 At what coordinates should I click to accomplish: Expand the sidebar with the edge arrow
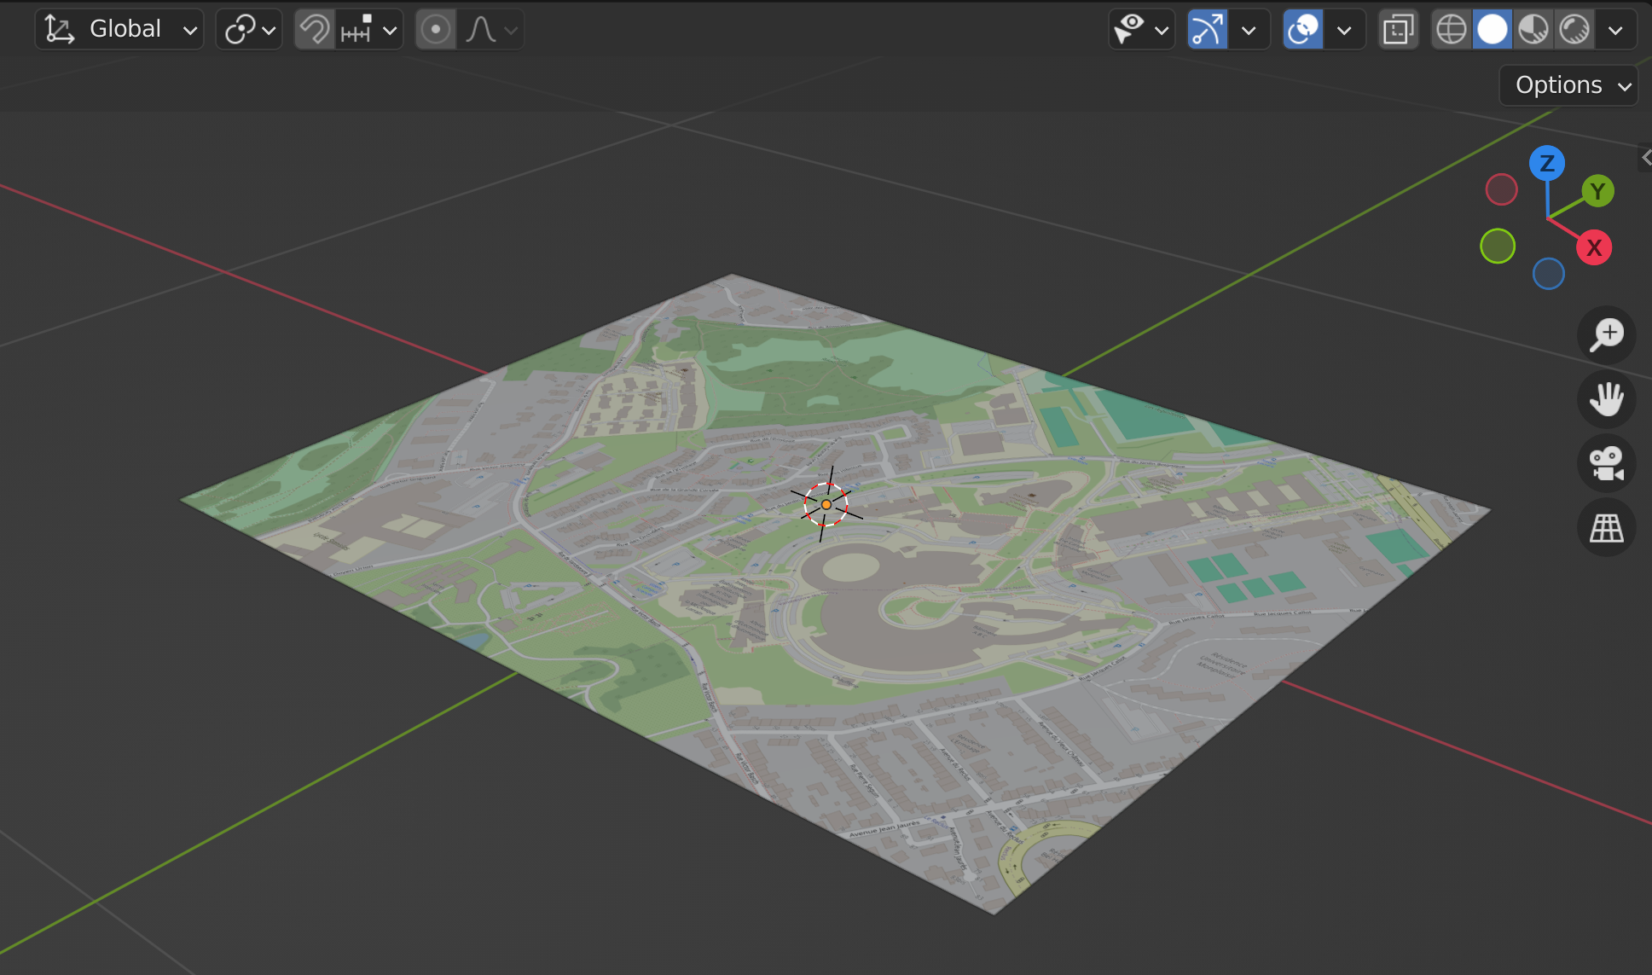(1646, 157)
